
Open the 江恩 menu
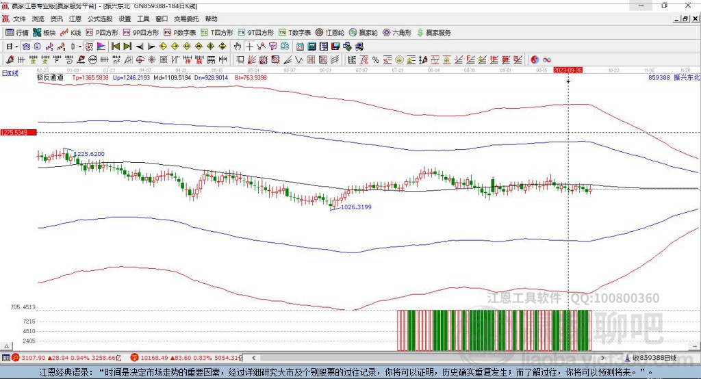coord(75,18)
